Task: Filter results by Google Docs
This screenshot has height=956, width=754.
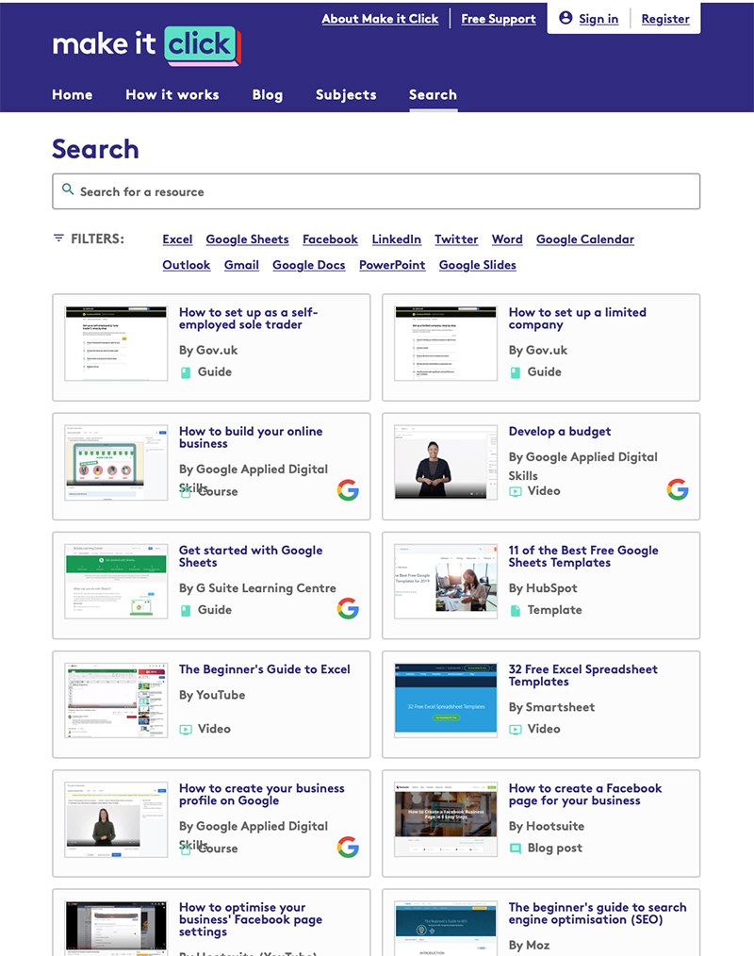Action: (309, 265)
